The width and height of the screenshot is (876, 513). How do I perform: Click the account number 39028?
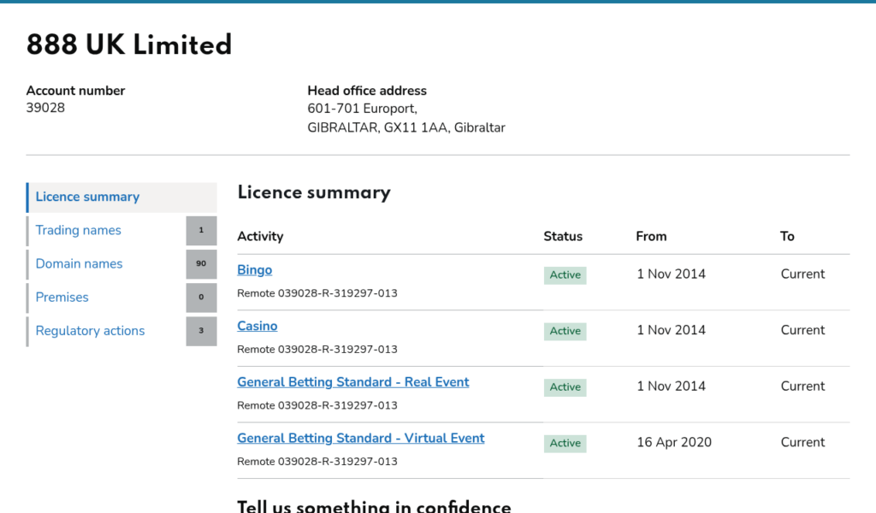coord(45,108)
